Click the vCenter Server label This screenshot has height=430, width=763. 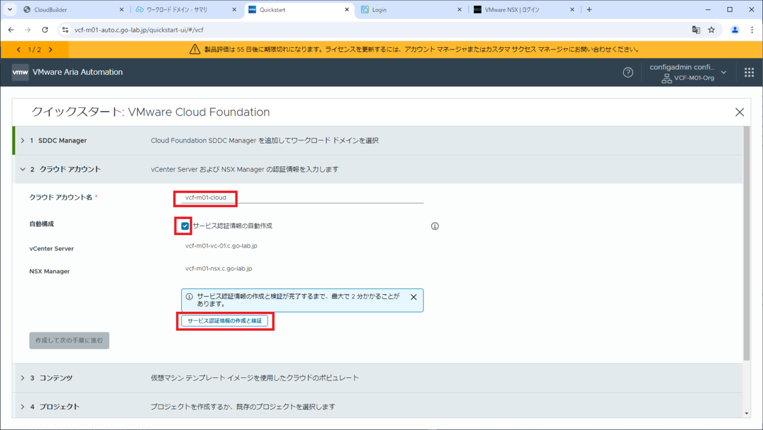(52, 248)
